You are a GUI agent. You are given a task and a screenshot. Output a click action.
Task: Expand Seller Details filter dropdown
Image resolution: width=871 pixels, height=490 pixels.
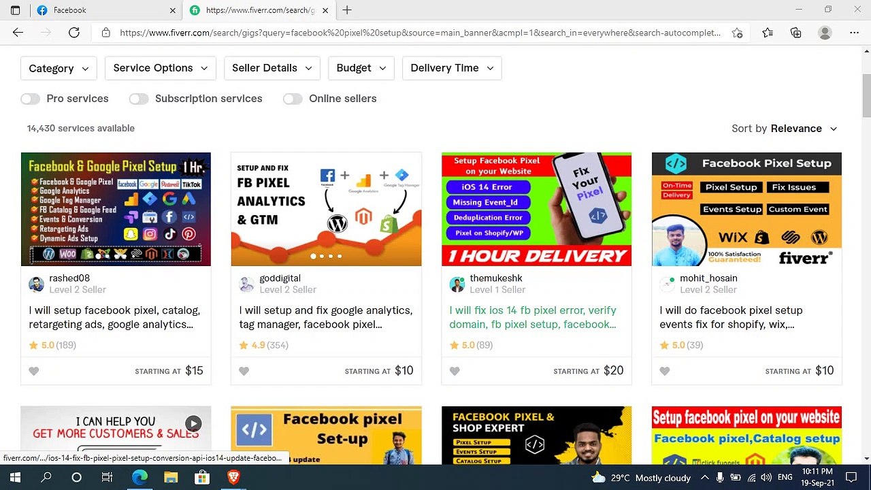click(272, 68)
